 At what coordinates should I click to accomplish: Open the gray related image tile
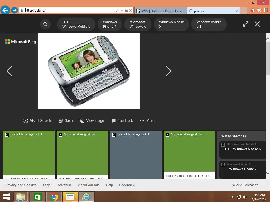click(x=136, y=155)
